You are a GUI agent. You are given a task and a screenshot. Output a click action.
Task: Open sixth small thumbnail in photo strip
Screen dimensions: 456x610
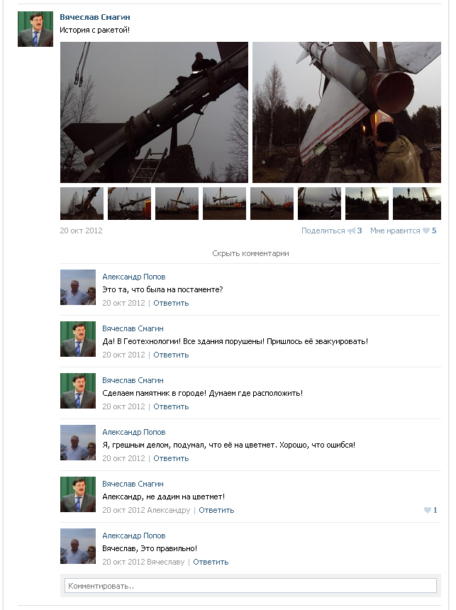click(319, 204)
